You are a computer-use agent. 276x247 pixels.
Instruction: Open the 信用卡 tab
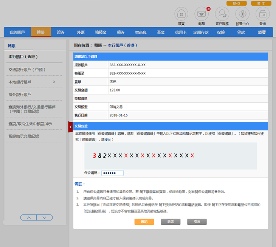(x=181, y=33)
